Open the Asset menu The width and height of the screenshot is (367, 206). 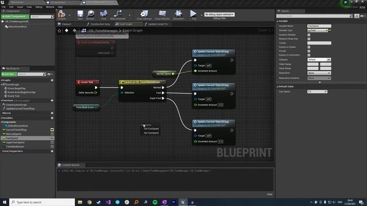pyautogui.click(x=20, y=7)
